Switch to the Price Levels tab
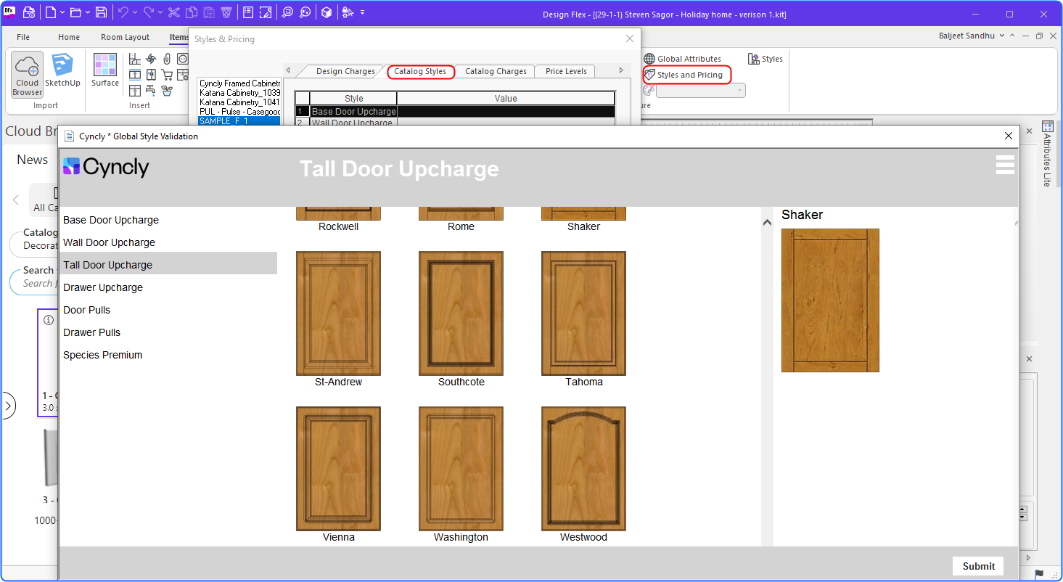Screen dimensions: 1063x582 [566, 71]
